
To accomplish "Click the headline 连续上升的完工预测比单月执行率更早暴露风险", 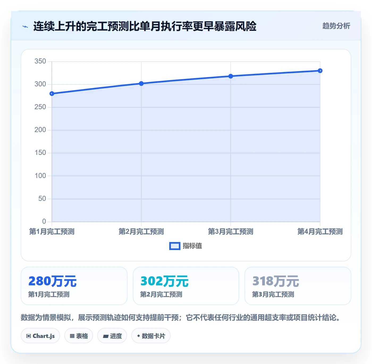I will tap(145, 26).
